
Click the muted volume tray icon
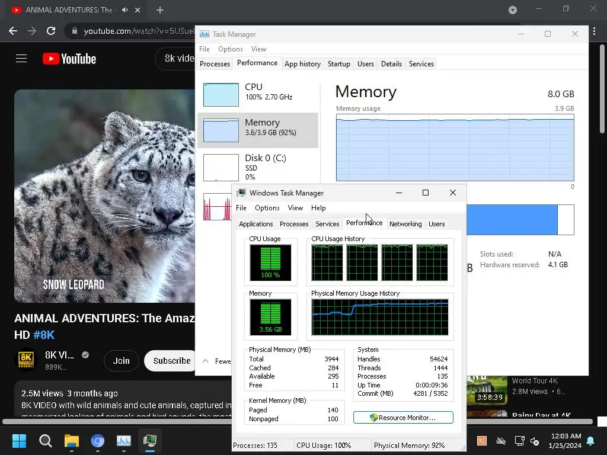(535, 441)
